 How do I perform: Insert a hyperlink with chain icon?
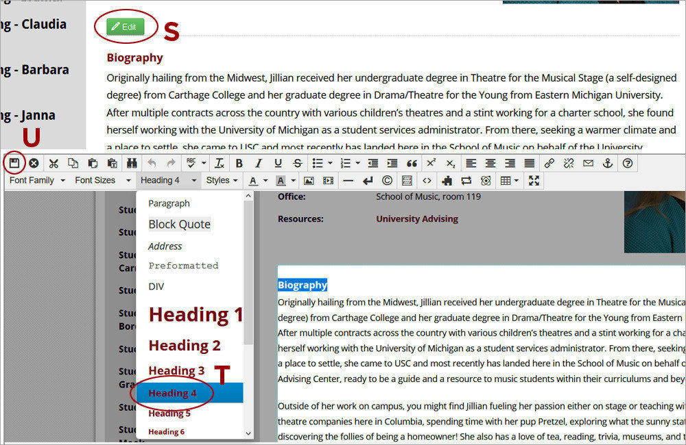click(x=549, y=164)
